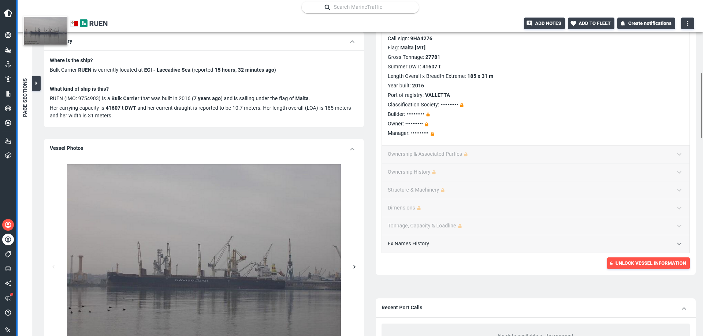Click the pin sidebar icon
This screenshot has height=336, width=703.
click(8, 329)
